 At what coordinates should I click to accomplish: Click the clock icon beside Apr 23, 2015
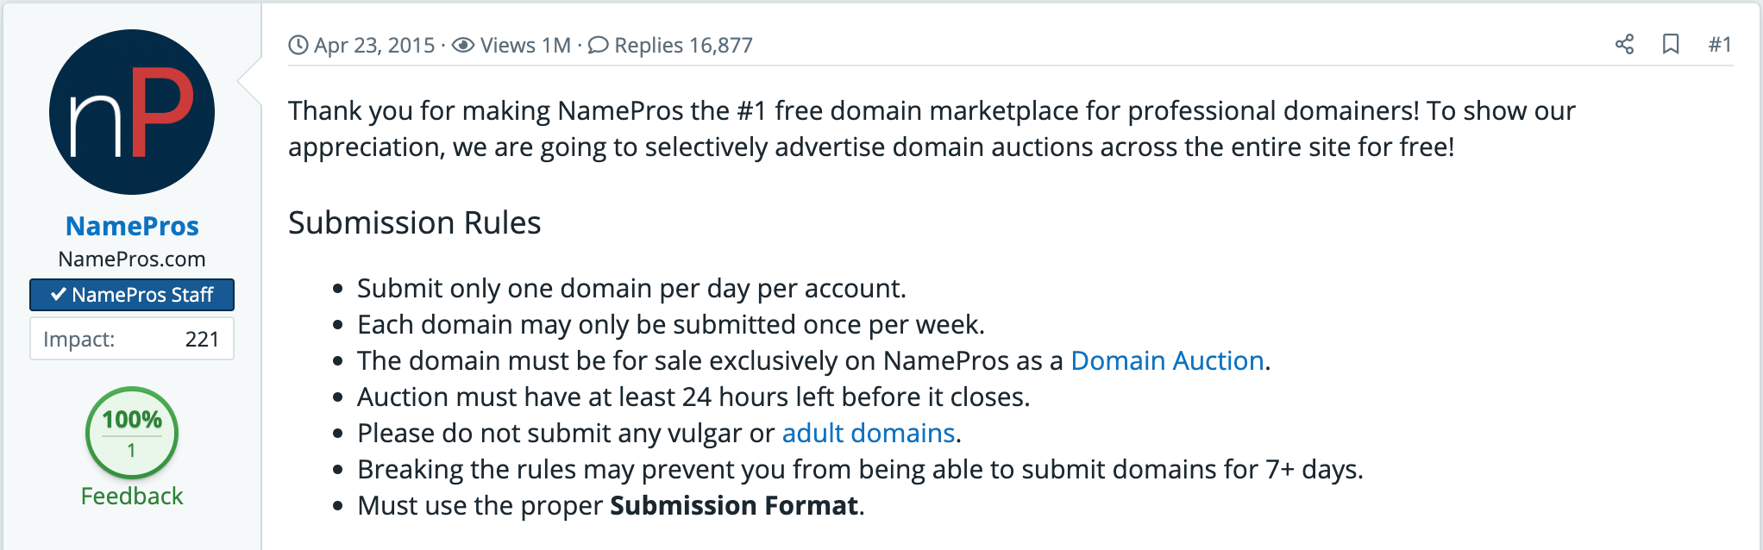(x=298, y=45)
